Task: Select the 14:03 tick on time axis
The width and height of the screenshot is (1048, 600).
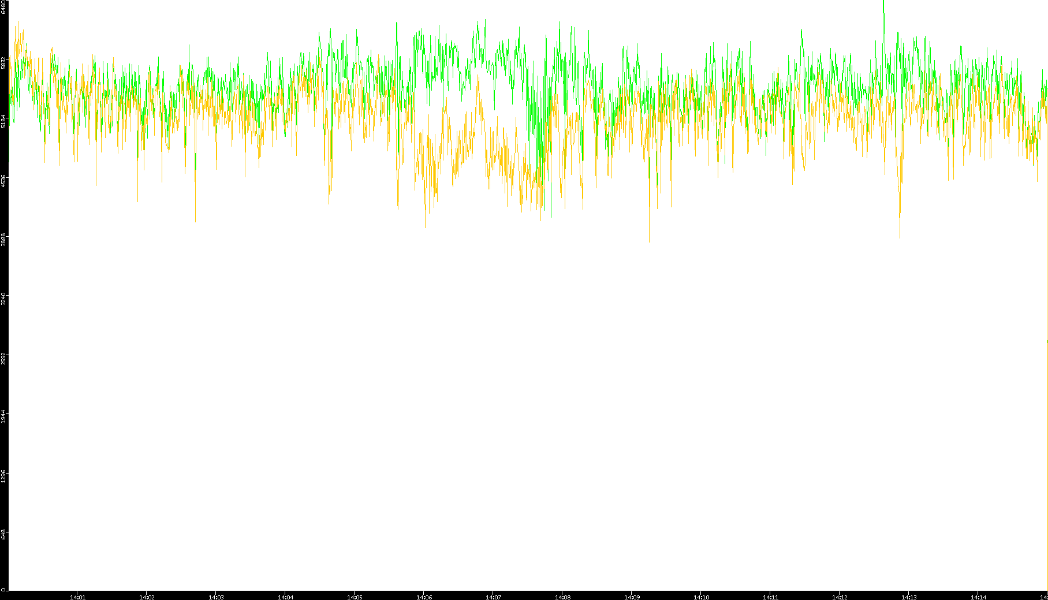Action: (216, 597)
